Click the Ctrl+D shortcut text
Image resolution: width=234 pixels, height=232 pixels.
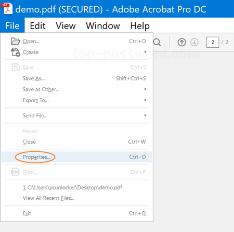[137, 157]
